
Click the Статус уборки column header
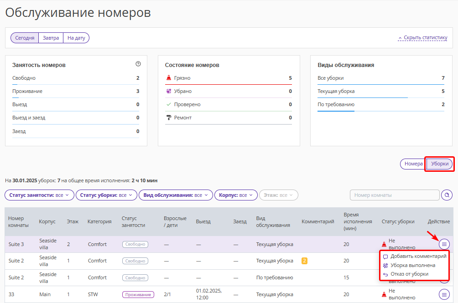click(x=398, y=221)
